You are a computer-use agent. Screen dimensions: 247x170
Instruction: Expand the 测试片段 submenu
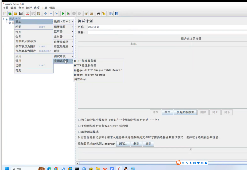point(63,56)
